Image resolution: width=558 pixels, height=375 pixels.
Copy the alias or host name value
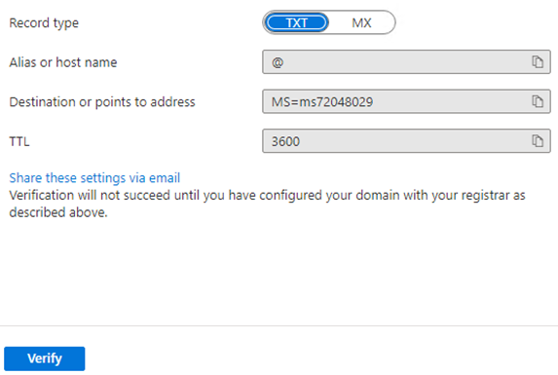coord(538,62)
